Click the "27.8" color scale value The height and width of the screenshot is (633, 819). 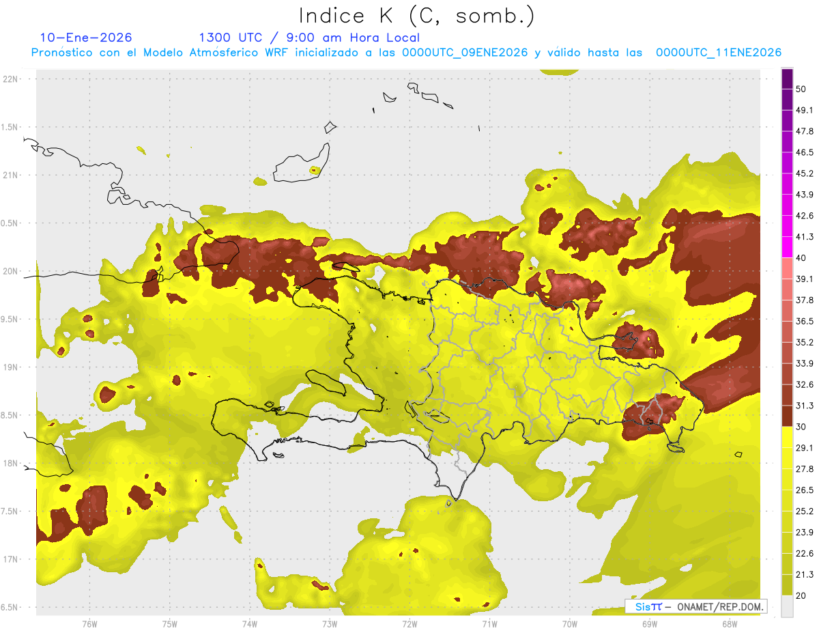(x=805, y=469)
